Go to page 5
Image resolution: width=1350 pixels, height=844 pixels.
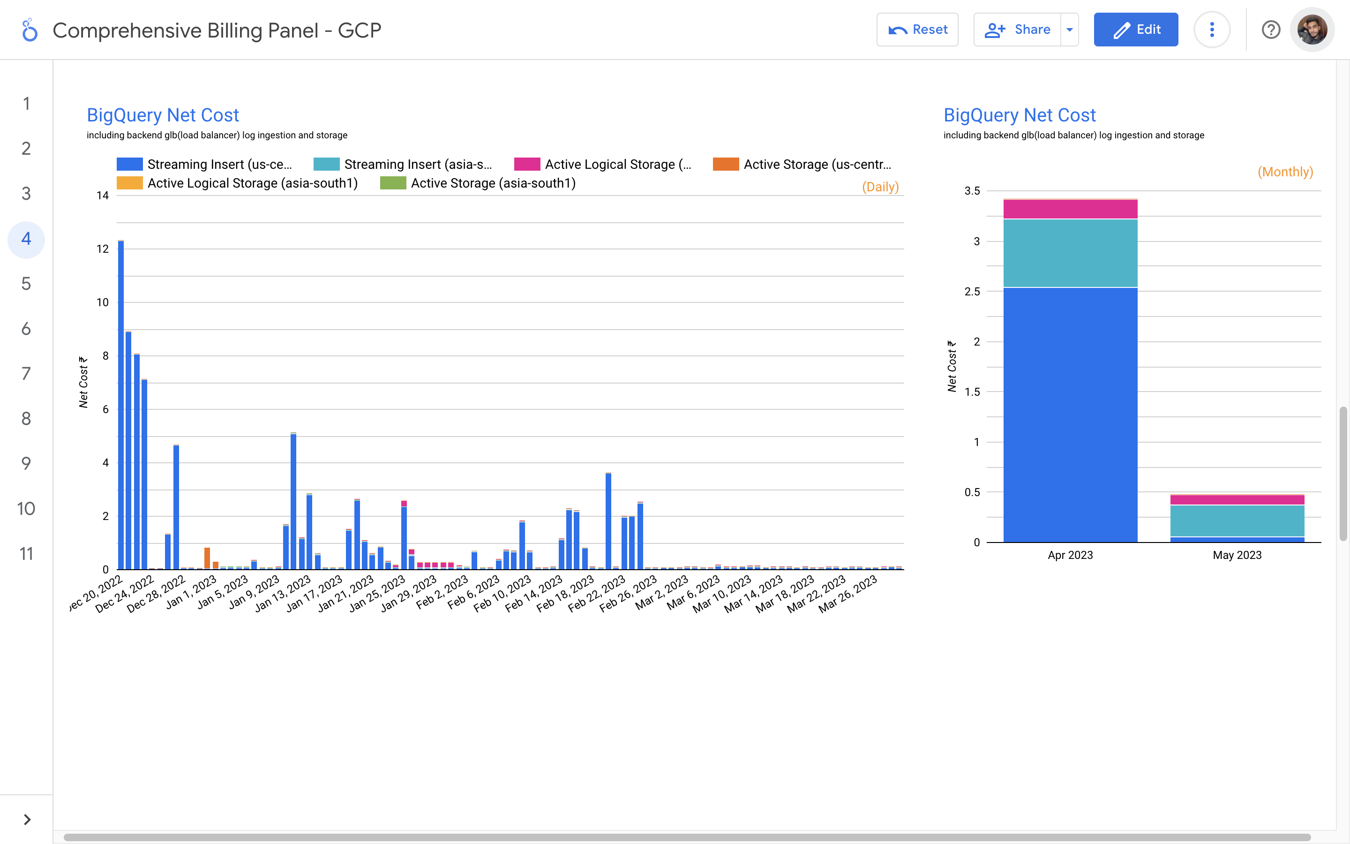(26, 284)
